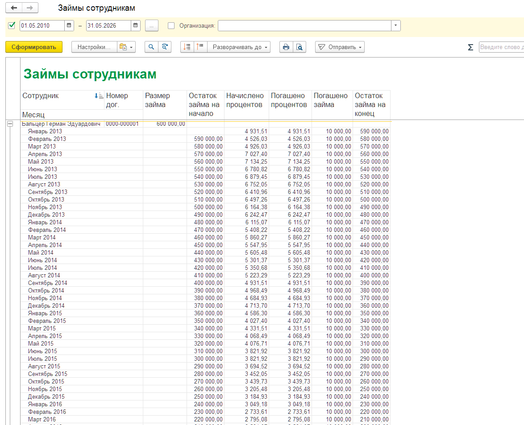Screen dimensions: 524x425
Task: Select Погашено процентов column header
Action: pos(290,105)
